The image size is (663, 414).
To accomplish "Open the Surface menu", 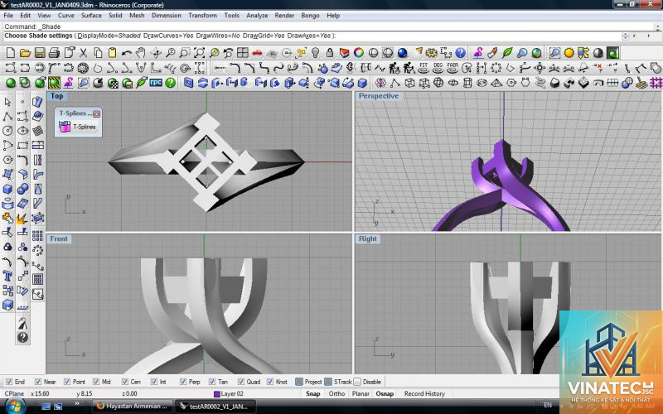I will [x=91, y=15].
